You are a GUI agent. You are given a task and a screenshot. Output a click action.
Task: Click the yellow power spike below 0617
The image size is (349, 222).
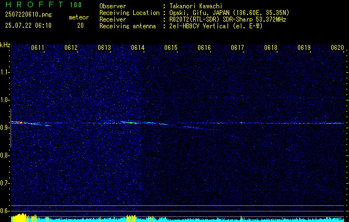click(241, 219)
